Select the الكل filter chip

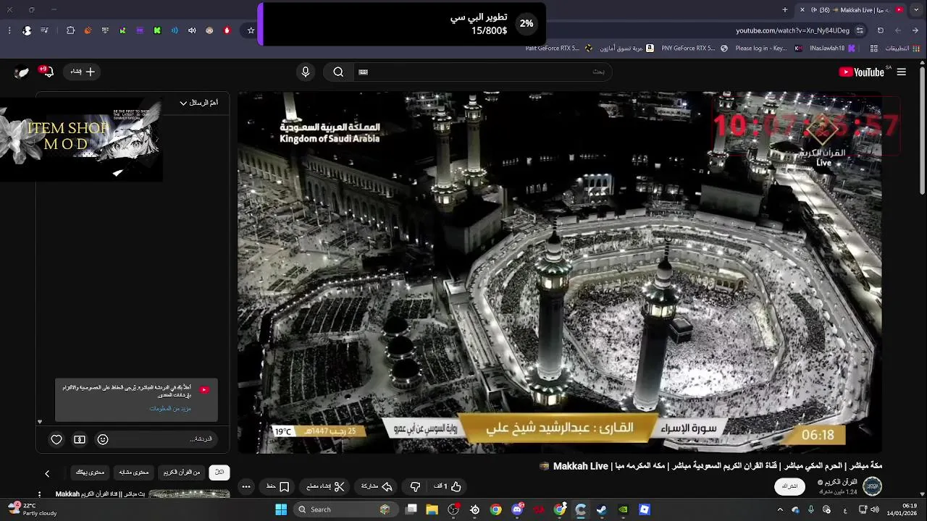click(x=219, y=472)
